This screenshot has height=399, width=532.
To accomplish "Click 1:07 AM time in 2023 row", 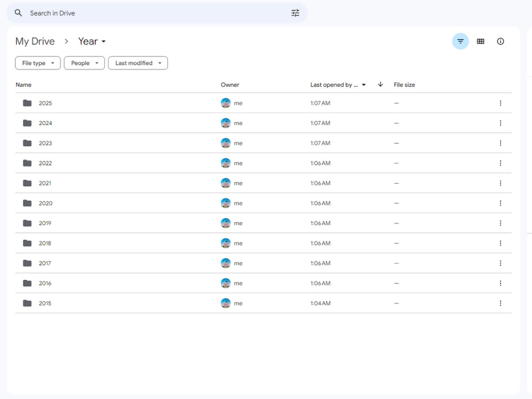I will pos(320,143).
